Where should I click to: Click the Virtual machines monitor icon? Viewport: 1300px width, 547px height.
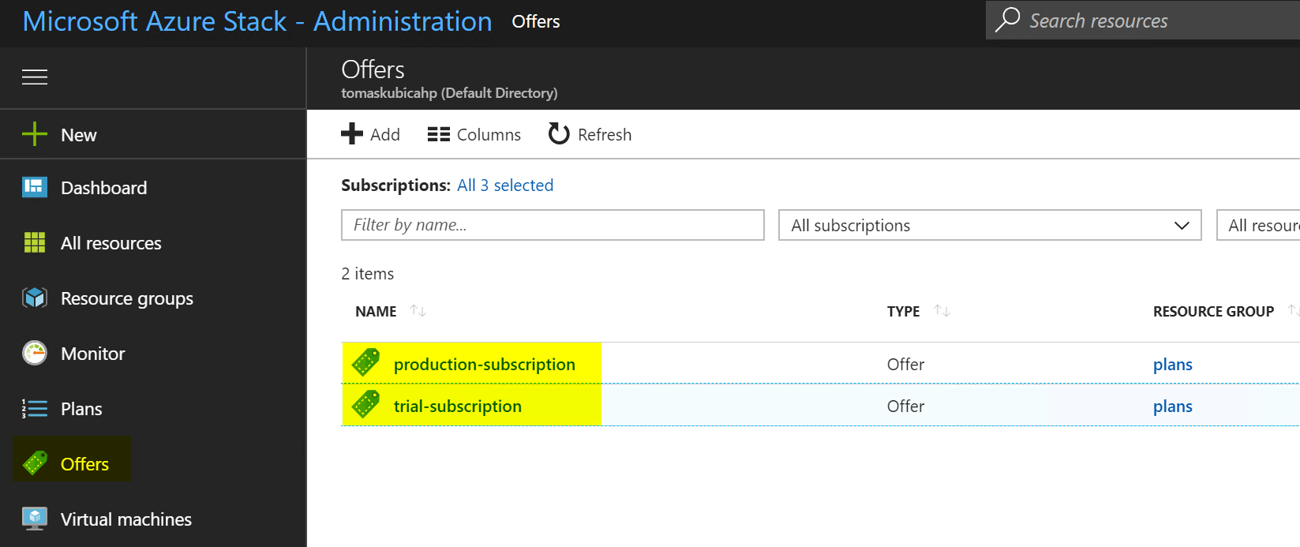[x=35, y=519]
